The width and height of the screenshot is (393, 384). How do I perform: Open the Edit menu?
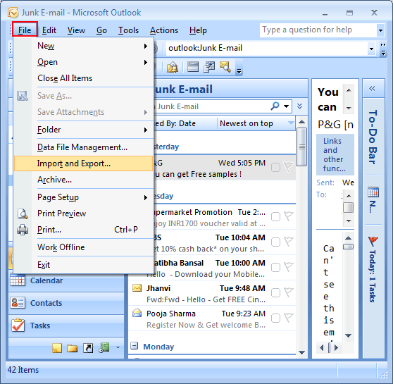(49, 30)
